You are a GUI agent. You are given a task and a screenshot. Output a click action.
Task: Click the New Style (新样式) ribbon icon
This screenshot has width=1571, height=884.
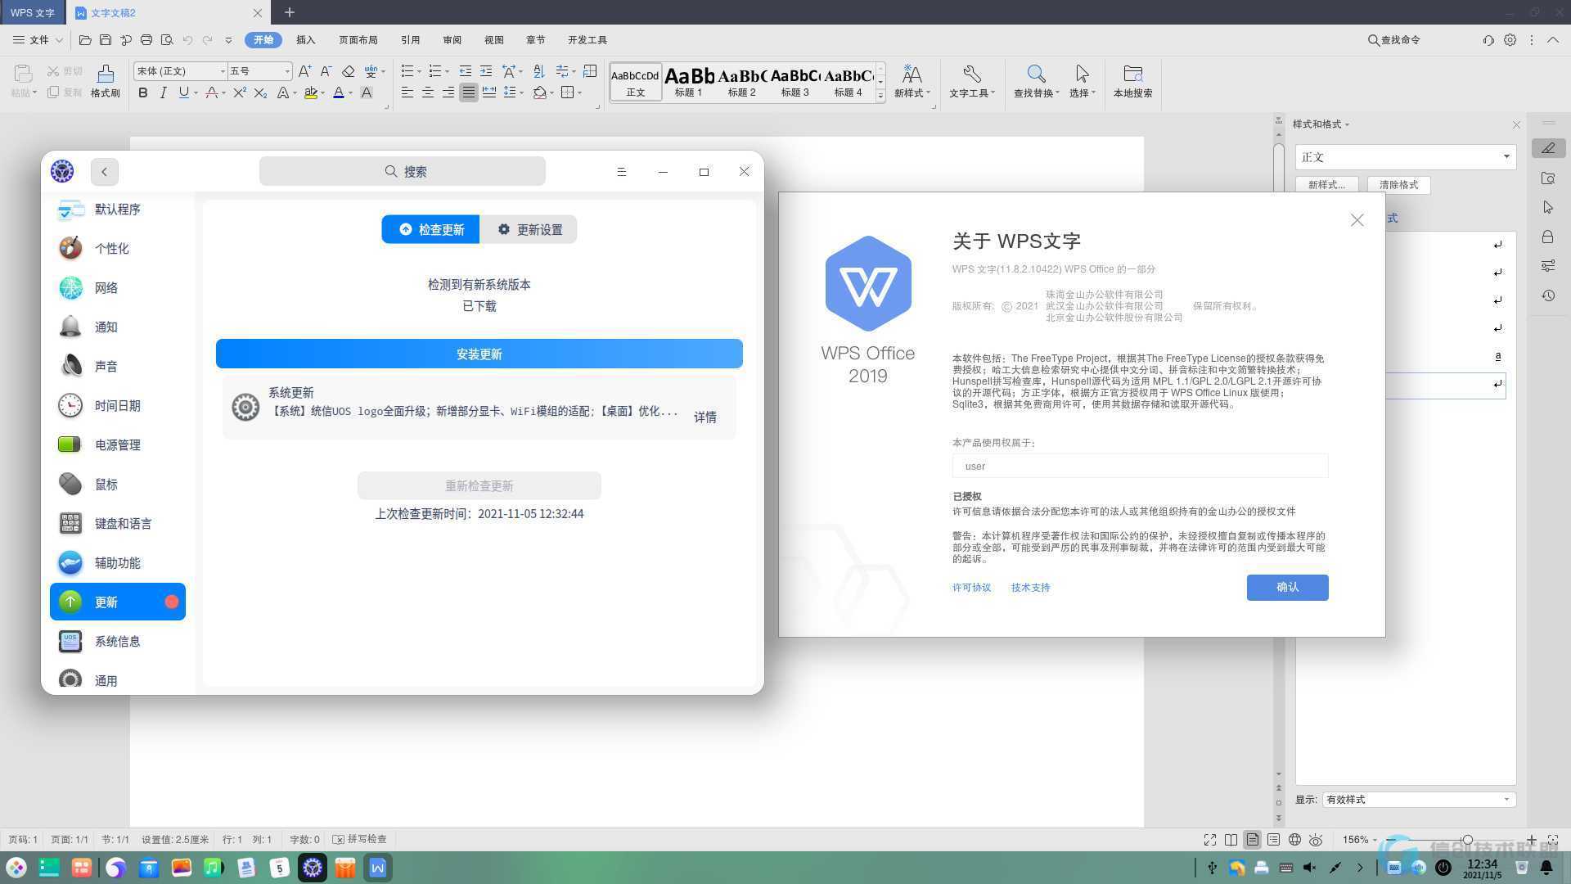(x=912, y=81)
